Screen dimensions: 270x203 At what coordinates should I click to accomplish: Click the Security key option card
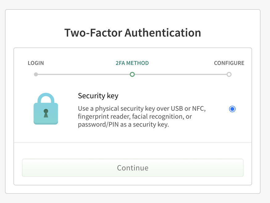[x=133, y=109]
